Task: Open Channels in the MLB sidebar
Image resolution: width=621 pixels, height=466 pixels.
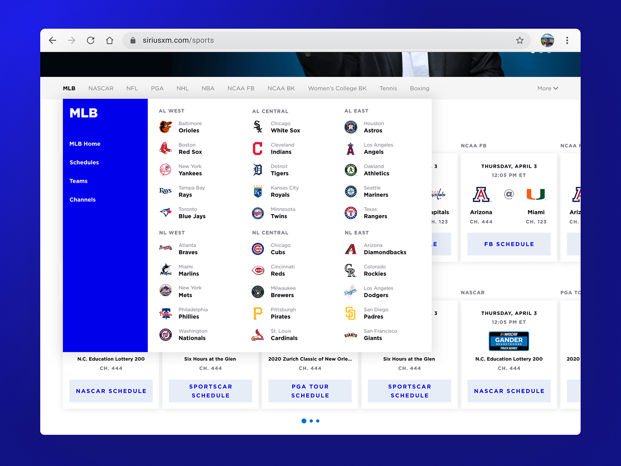Action: tap(83, 200)
